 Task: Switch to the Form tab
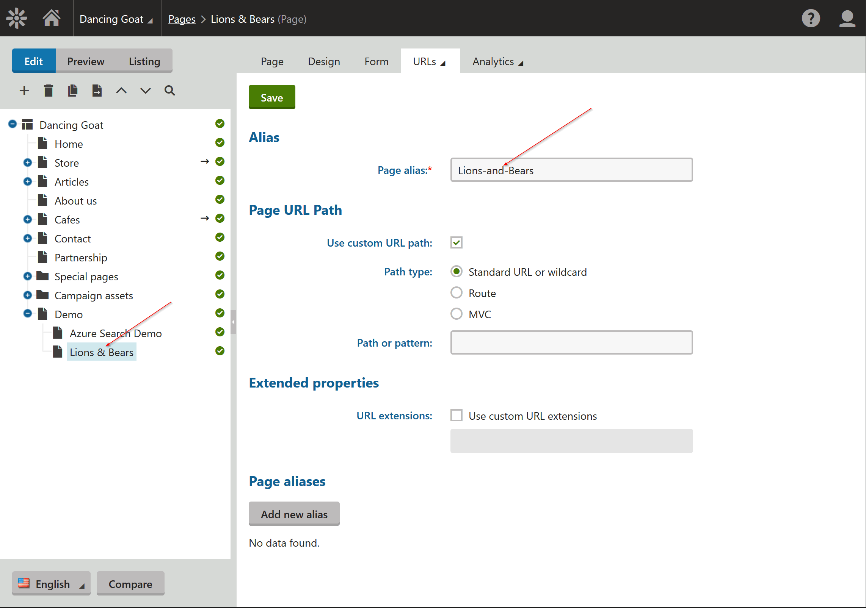[x=376, y=61]
